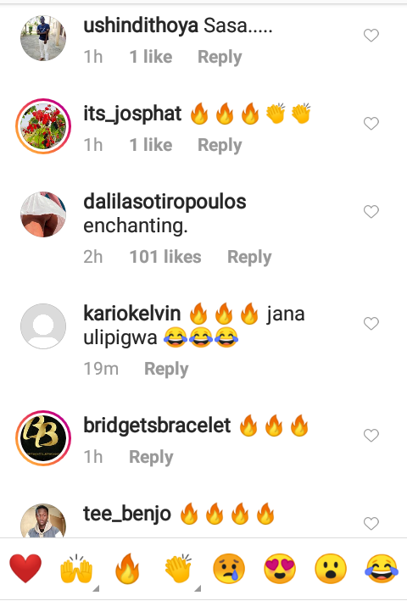Image resolution: width=407 pixels, height=601 pixels.
Task: Insert the tears of joy emoji
Action: pos(382,569)
